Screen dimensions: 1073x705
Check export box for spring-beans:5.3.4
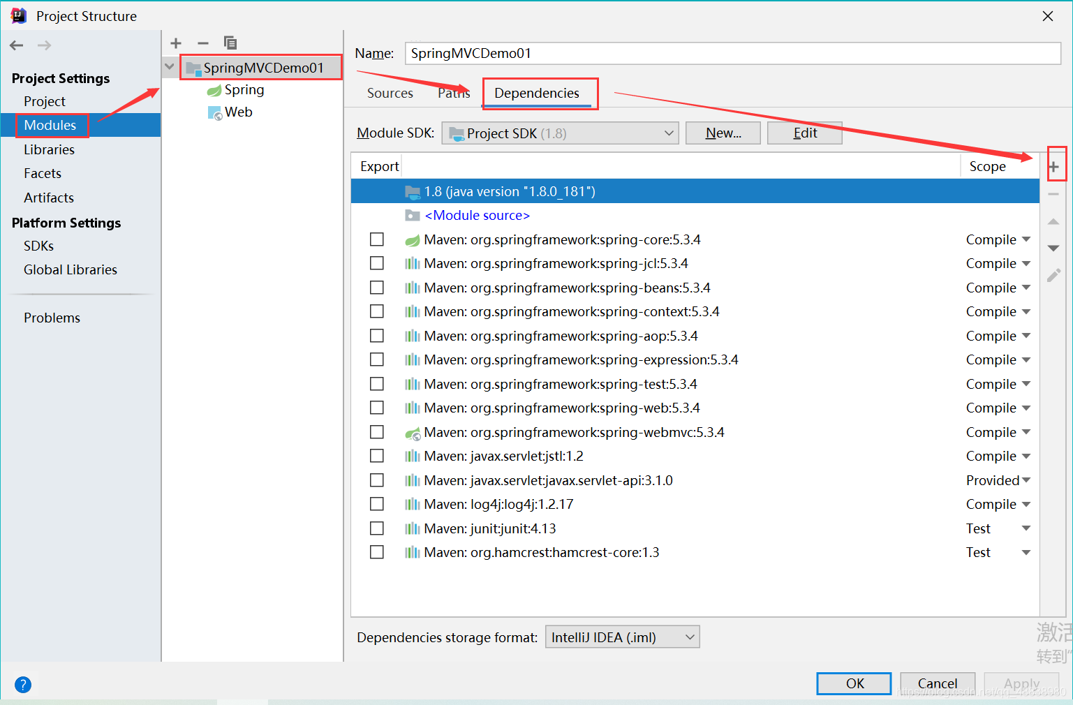coord(377,288)
